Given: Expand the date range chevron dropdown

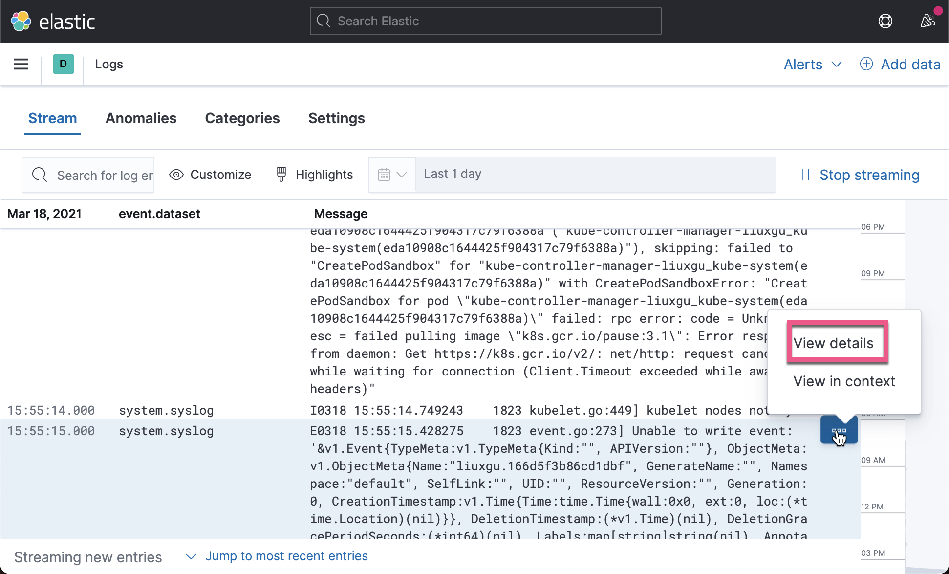Looking at the screenshot, I should coord(402,175).
